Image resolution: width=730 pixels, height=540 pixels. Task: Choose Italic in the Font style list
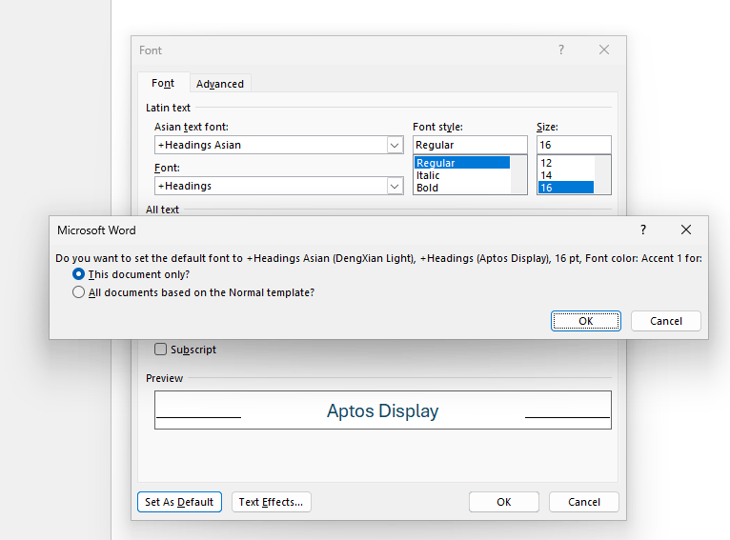tap(428, 175)
